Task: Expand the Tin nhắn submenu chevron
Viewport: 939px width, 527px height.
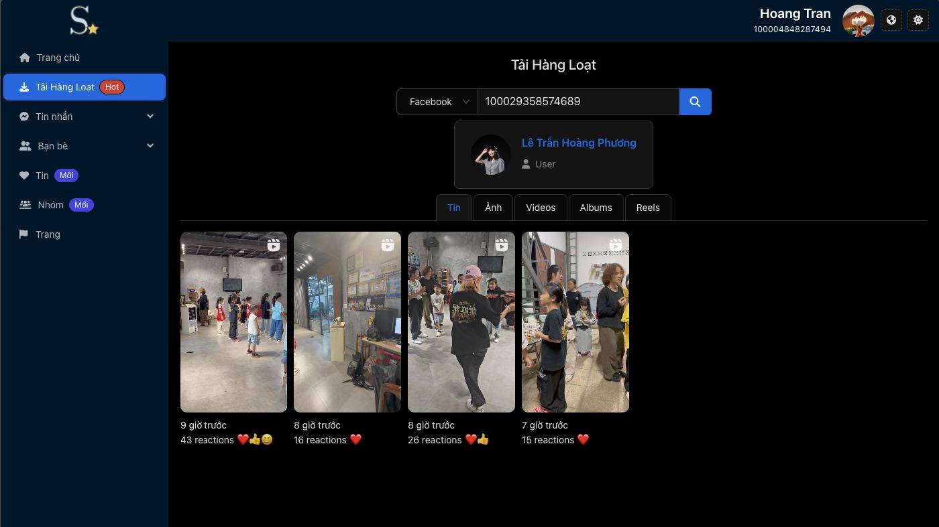Action: [150, 117]
